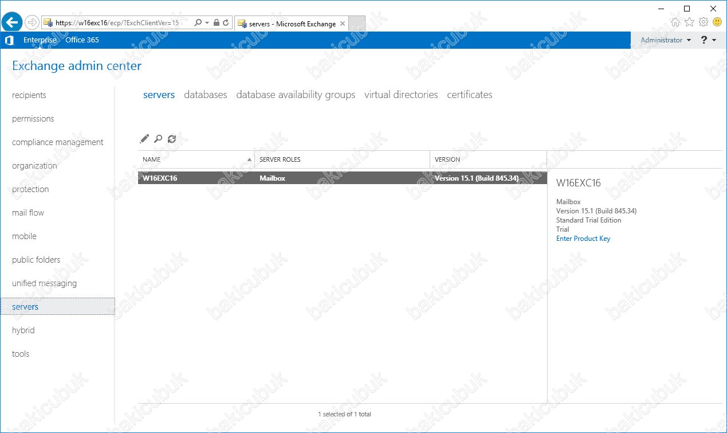Click the address bar lock icon
Screen dimensions: 727x433
tap(216, 23)
